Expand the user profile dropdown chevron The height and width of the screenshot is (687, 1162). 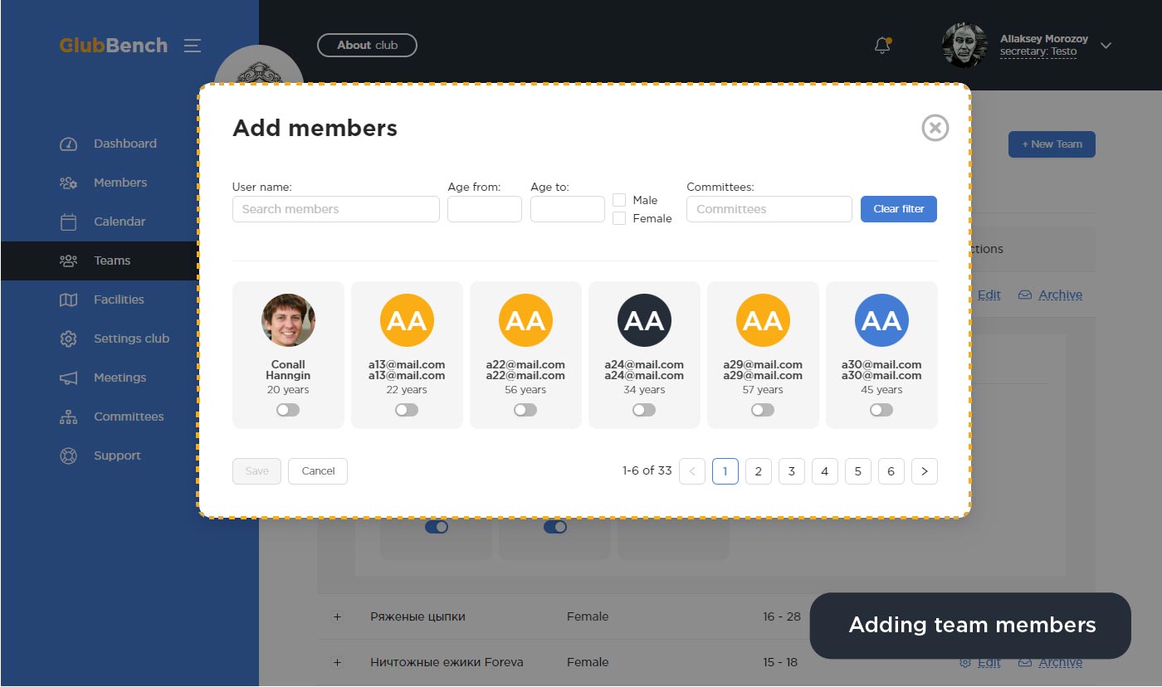(1106, 46)
